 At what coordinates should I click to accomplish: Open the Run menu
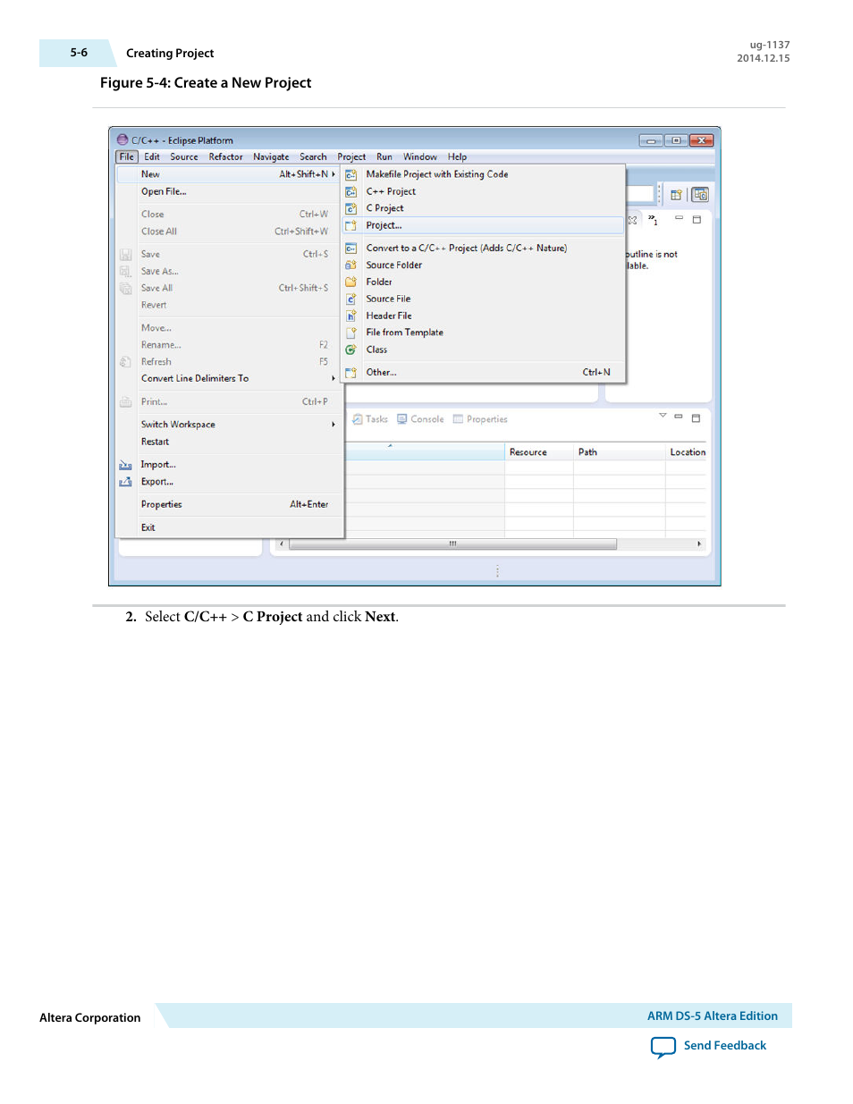(x=384, y=157)
